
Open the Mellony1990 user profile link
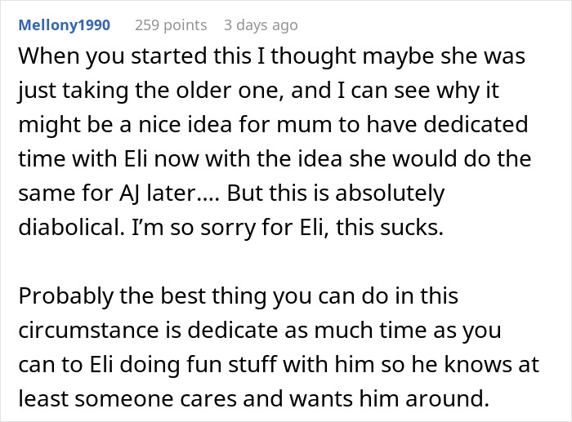pyautogui.click(x=65, y=25)
